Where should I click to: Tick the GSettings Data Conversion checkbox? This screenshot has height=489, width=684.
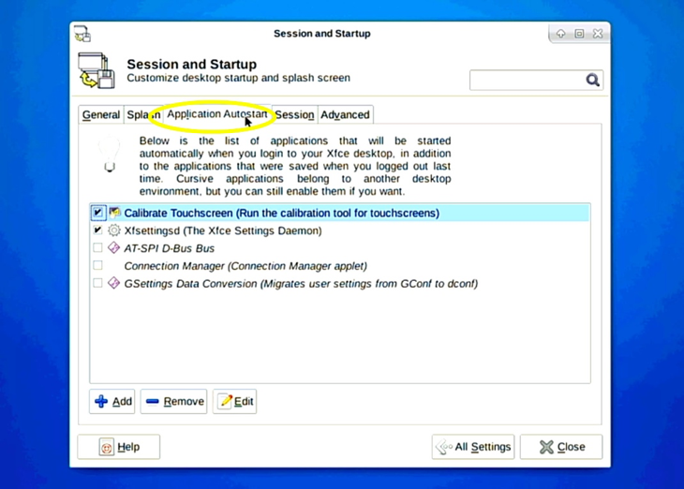coord(98,283)
